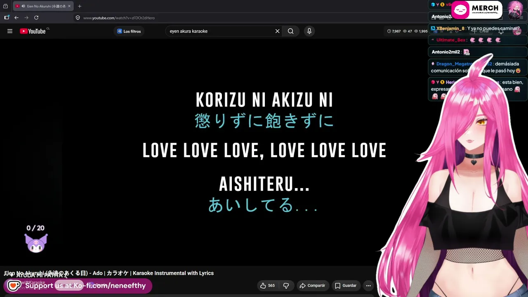528x297 pixels.
Task: View site security shield in address bar
Action: click(78, 18)
